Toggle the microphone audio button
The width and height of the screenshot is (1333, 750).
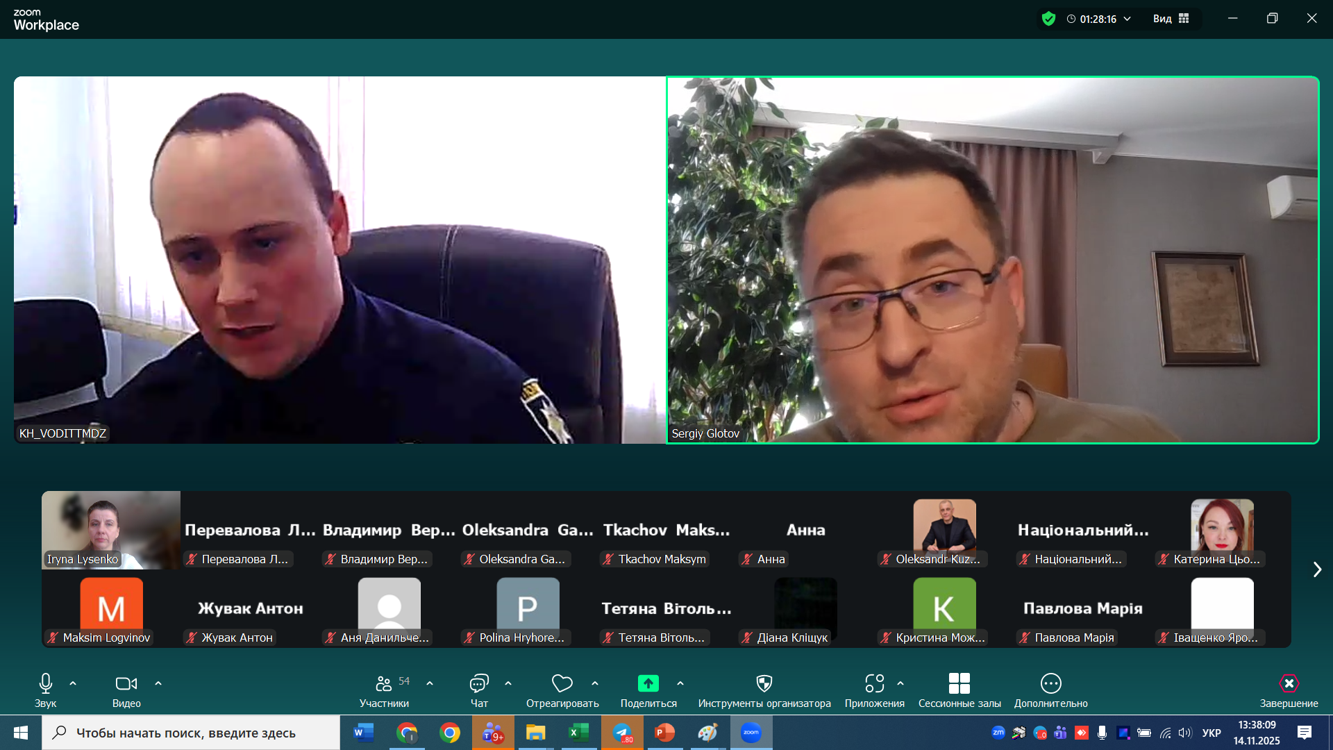coord(46,684)
